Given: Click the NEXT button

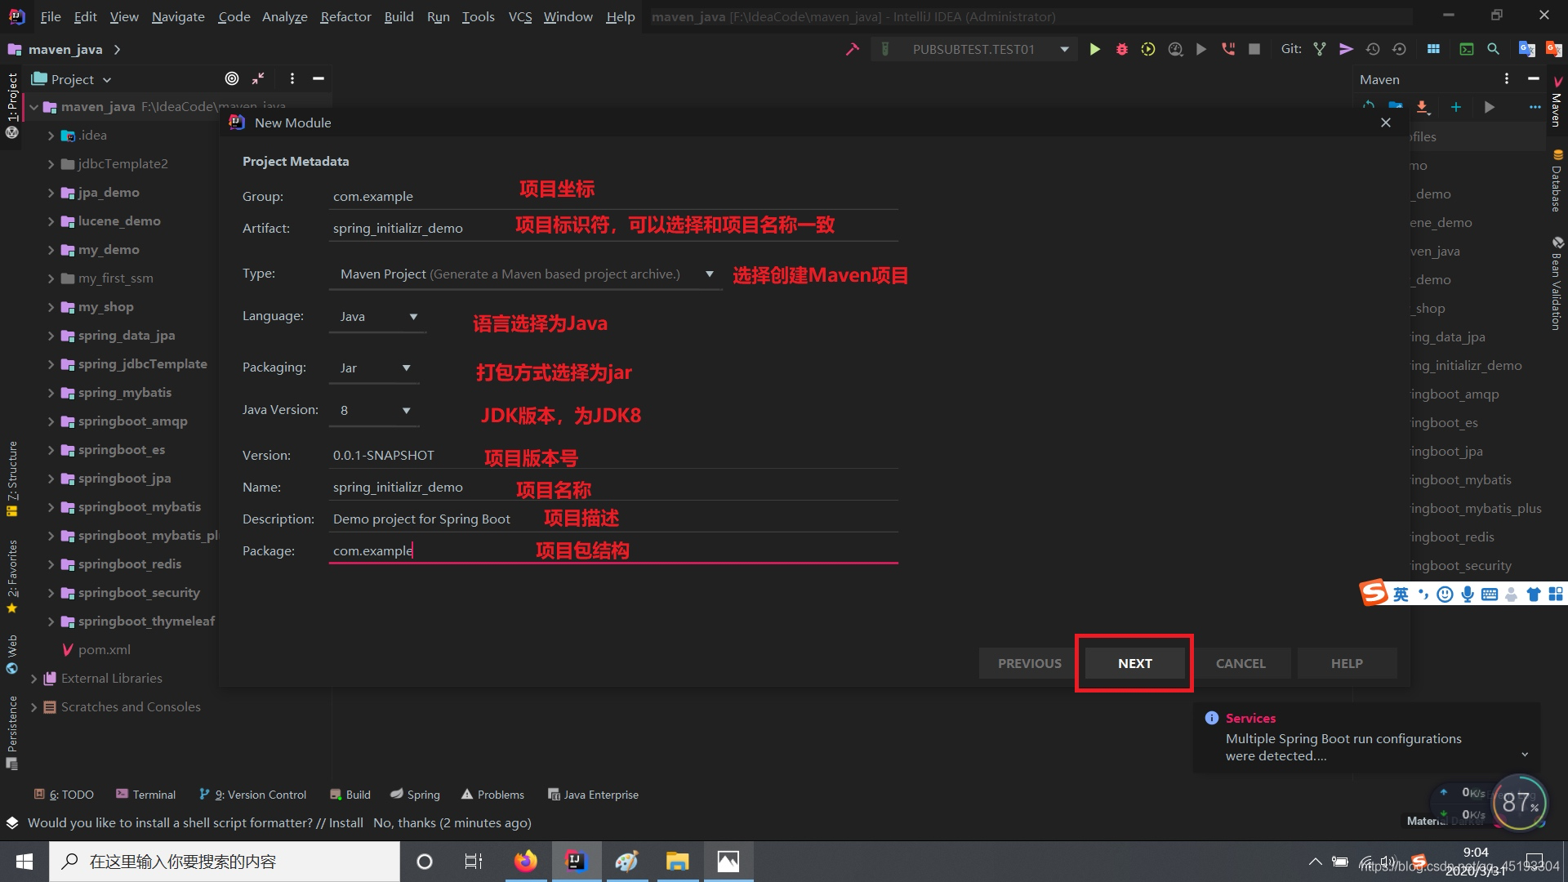Looking at the screenshot, I should tap(1134, 662).
